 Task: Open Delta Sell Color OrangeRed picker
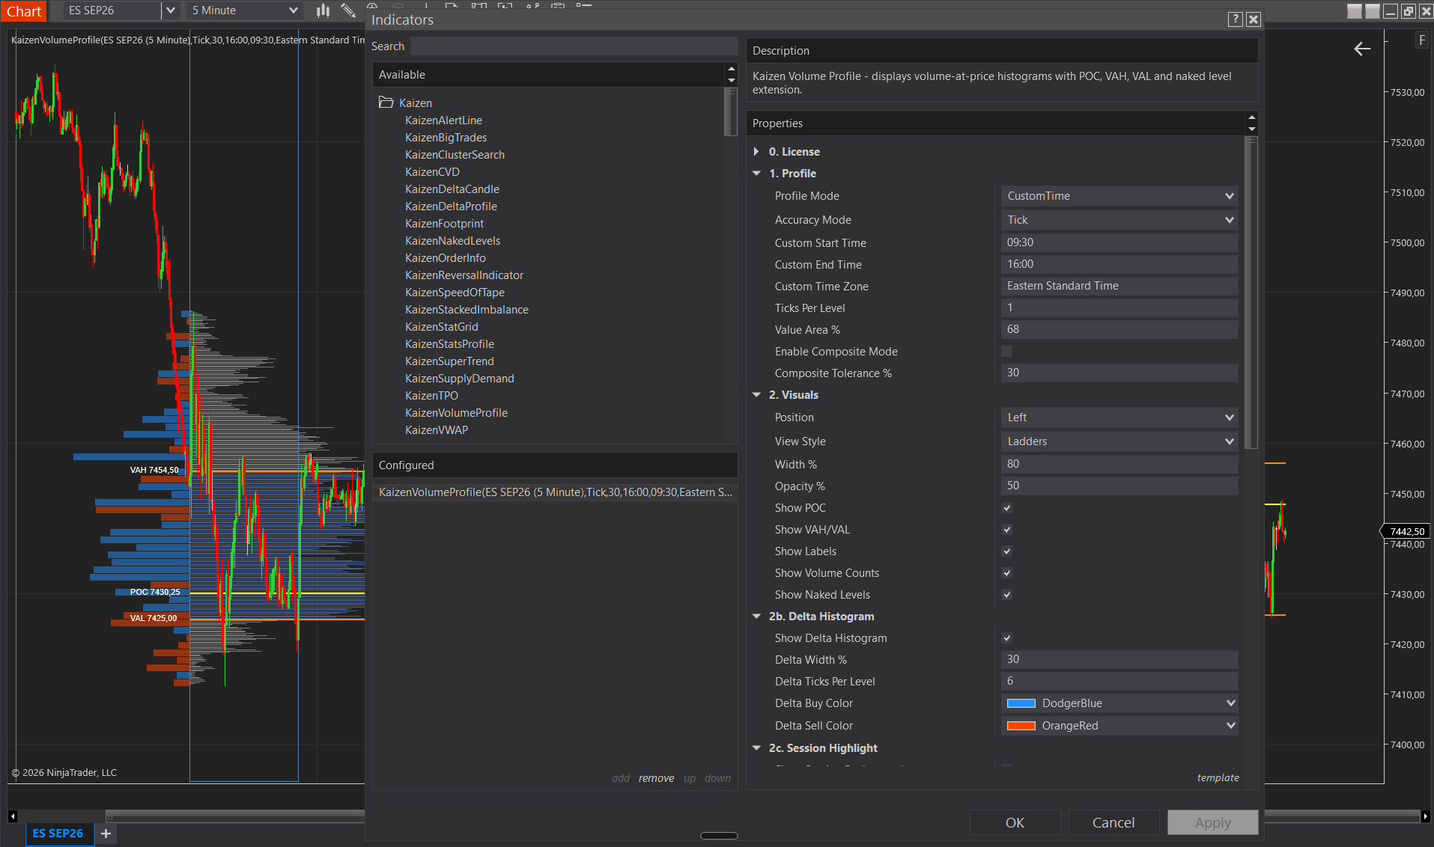coord(1119,726)
